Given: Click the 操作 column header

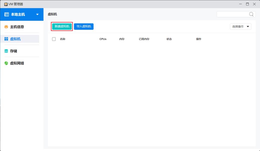Looking at the screenshot, I should coord(199,39).
